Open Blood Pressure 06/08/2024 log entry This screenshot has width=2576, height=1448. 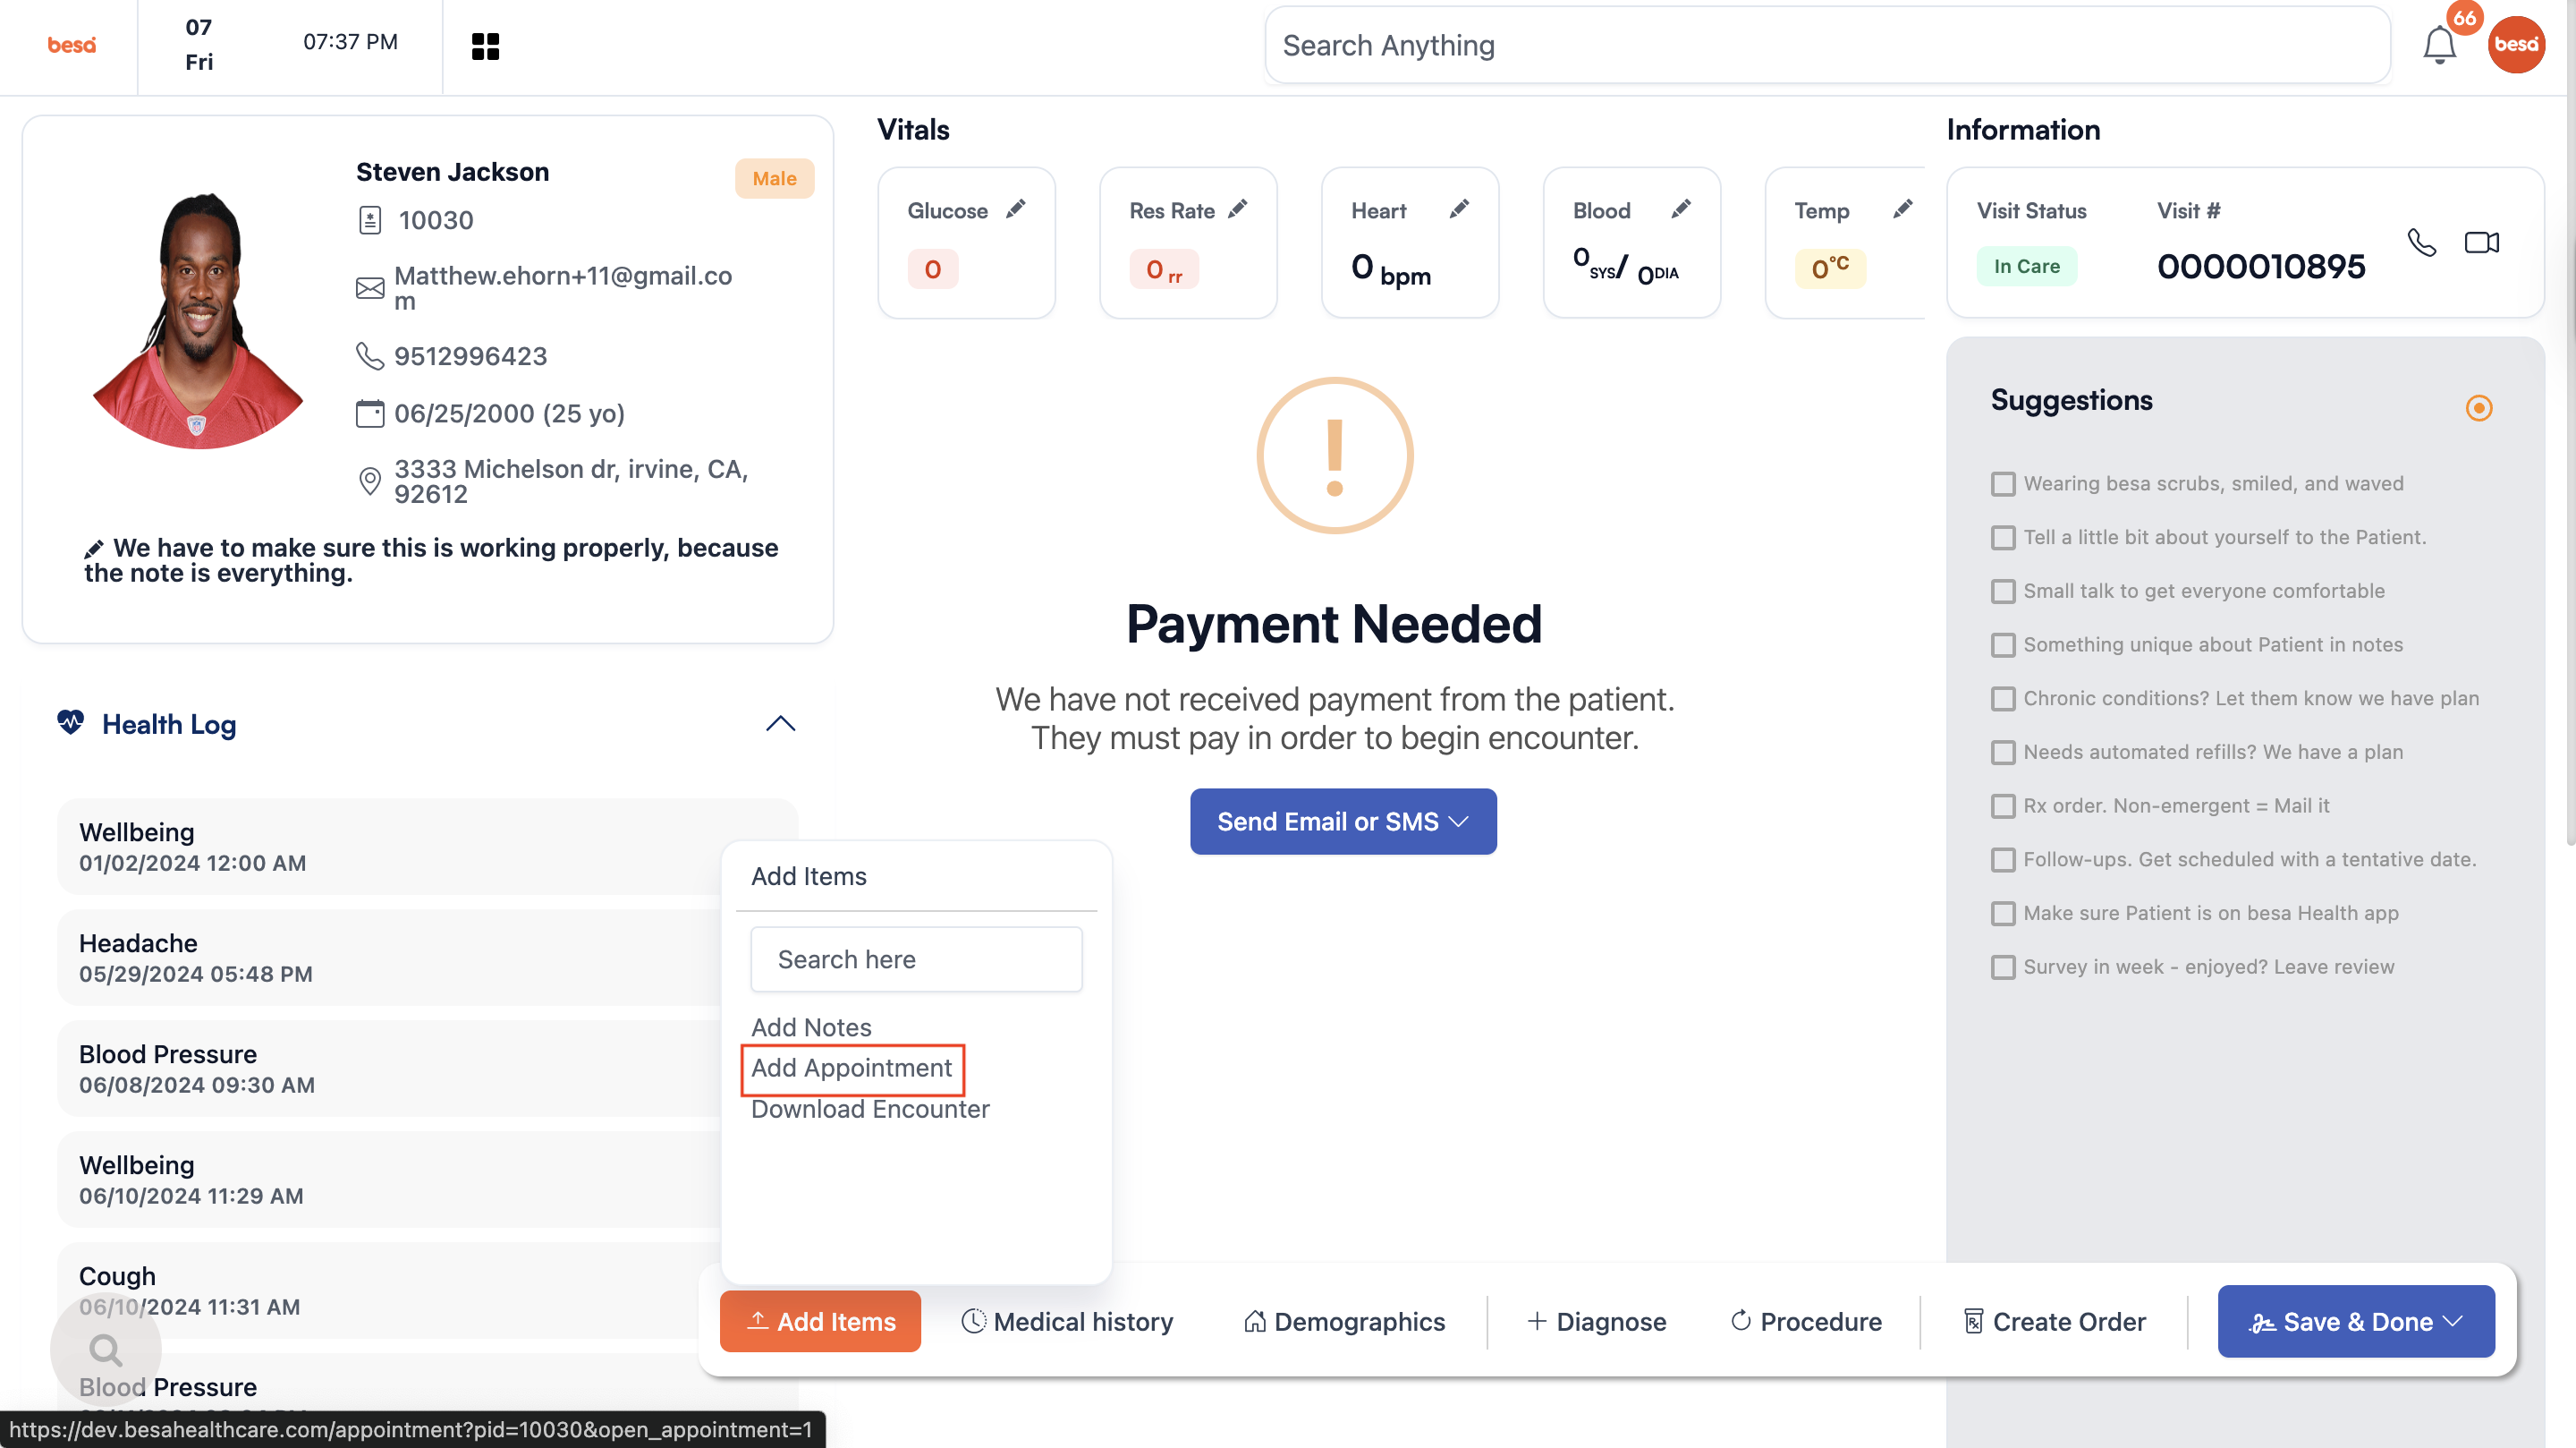[x=427, y=1069]
